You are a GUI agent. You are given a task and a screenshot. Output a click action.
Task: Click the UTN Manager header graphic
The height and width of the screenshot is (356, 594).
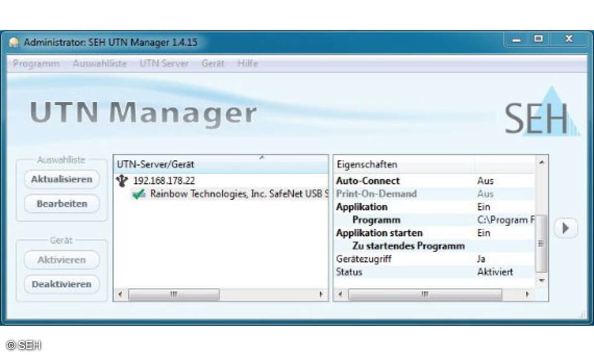point(143,113)
